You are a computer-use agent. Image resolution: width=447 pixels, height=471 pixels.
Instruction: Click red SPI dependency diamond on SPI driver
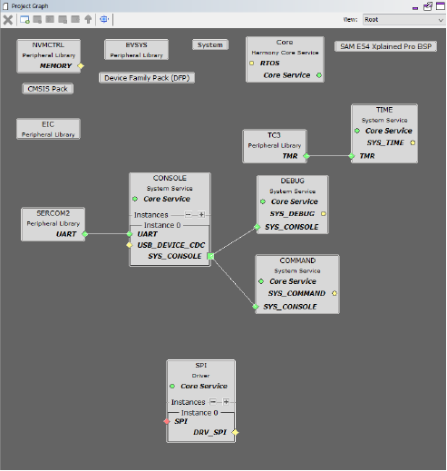(167, 421)
